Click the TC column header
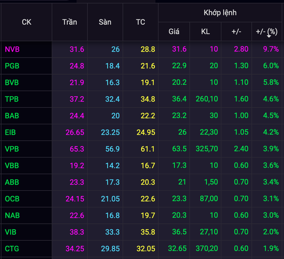The width and height of the screenshot is (284, 259). (x=140, y=22)
